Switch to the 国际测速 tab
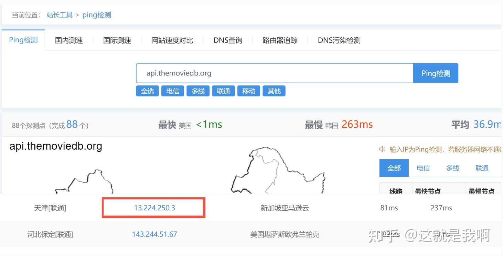Image resolution: width=503 pixels, height=256 pixels. [x=117, y=40]
